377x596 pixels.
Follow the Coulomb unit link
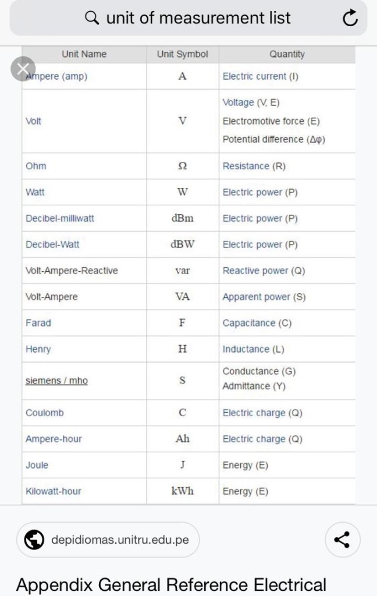[x=44, y=413]
